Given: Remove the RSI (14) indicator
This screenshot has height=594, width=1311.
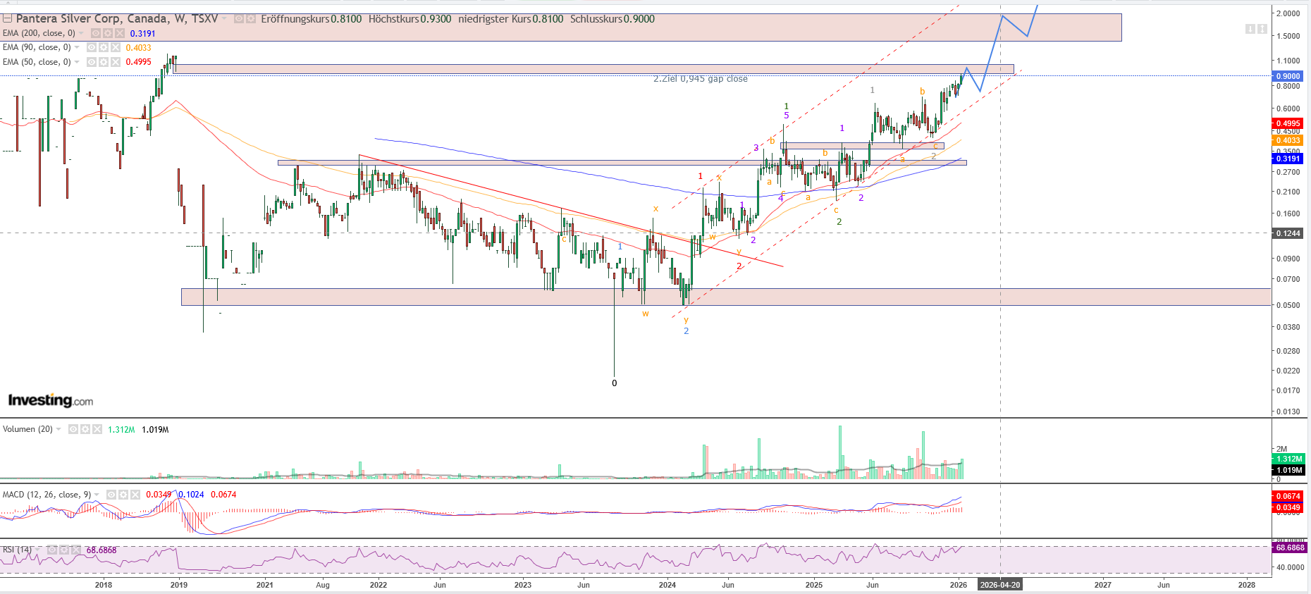Looking at the screenshot, I should pyautogui.click(x=76, y=550).
